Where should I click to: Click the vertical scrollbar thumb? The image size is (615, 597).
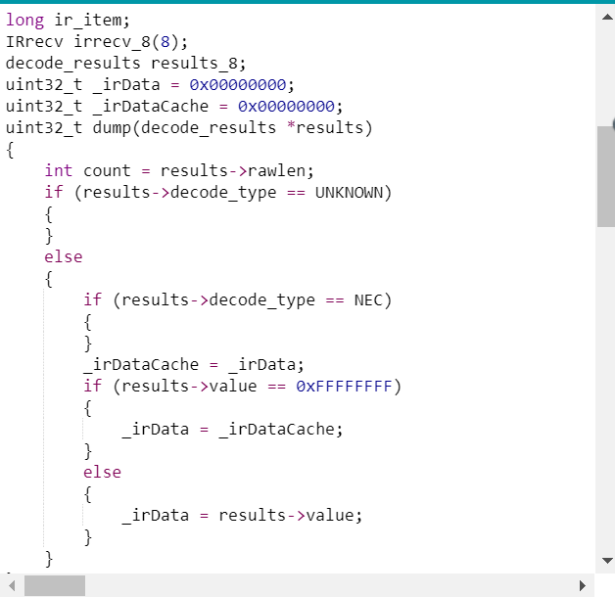606,176
